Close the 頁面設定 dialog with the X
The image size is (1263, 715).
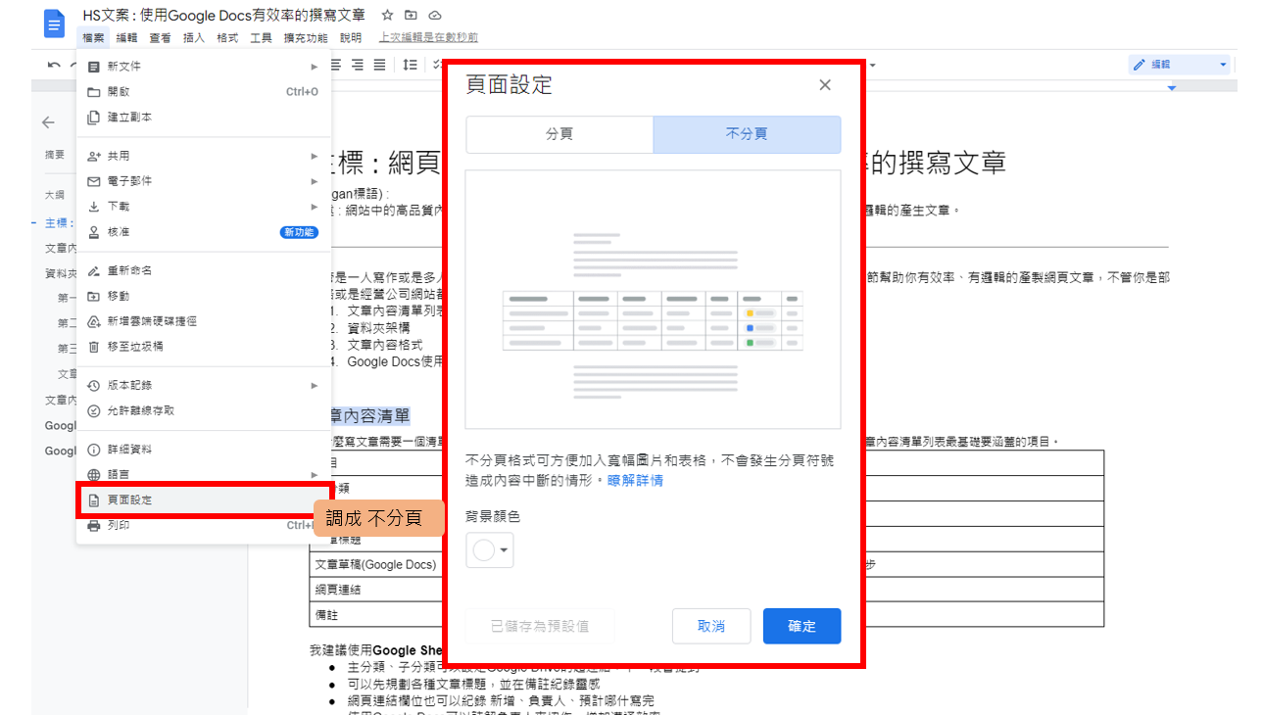click(825, 85)
